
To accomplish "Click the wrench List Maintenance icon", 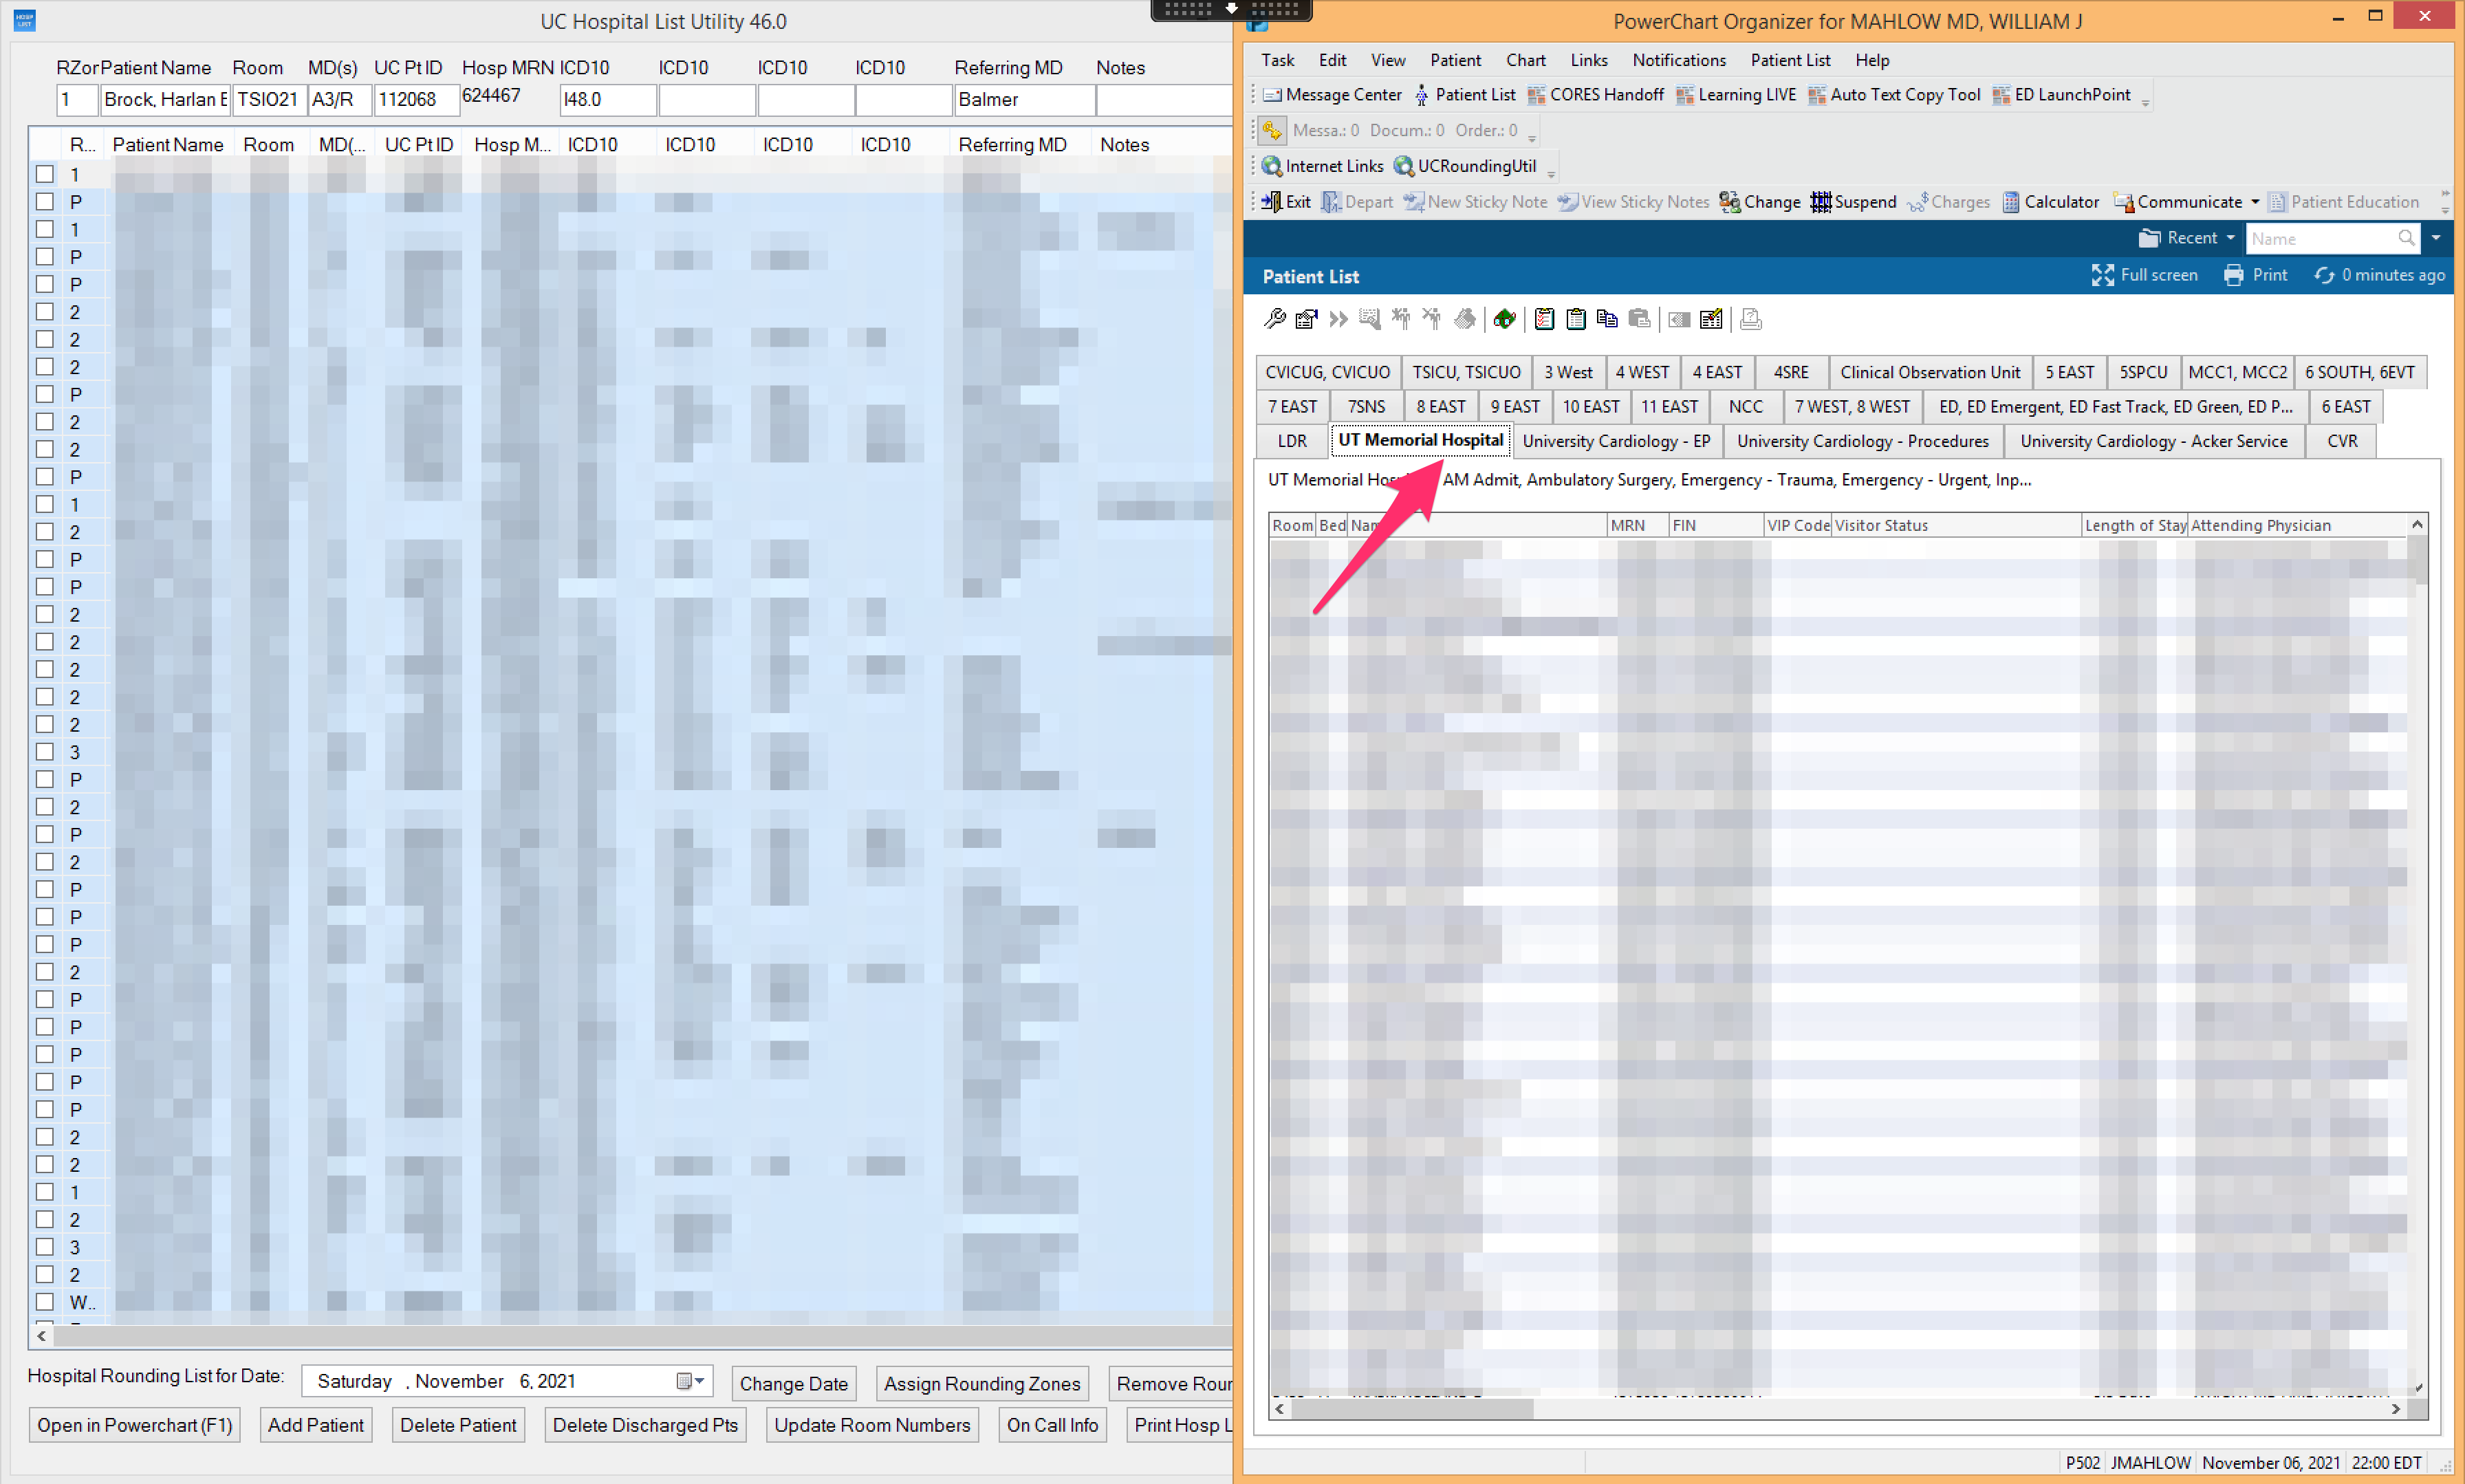I will [x=1274, y=319].
